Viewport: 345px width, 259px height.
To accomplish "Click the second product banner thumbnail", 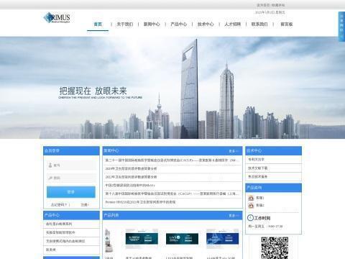I will pos(142,239).
